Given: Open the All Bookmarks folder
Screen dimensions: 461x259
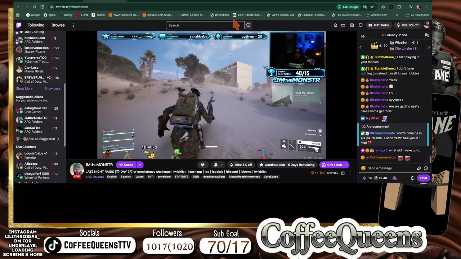Looking at the screenshot, I should point(417,15).
